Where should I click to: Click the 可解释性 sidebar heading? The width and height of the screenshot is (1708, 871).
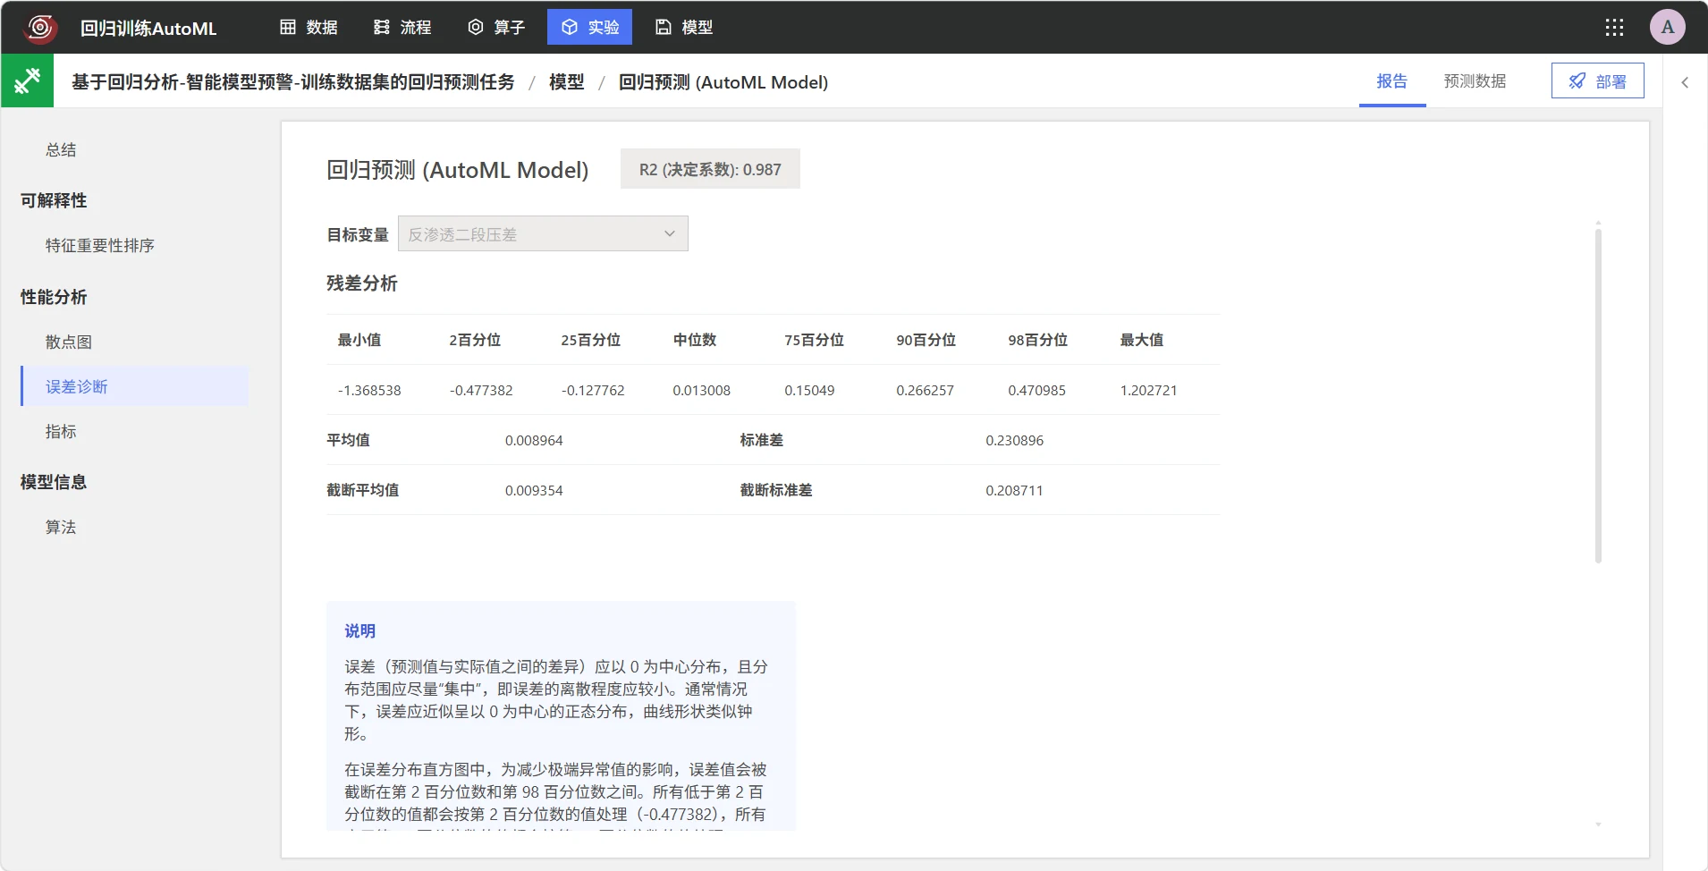click(54, 200)
